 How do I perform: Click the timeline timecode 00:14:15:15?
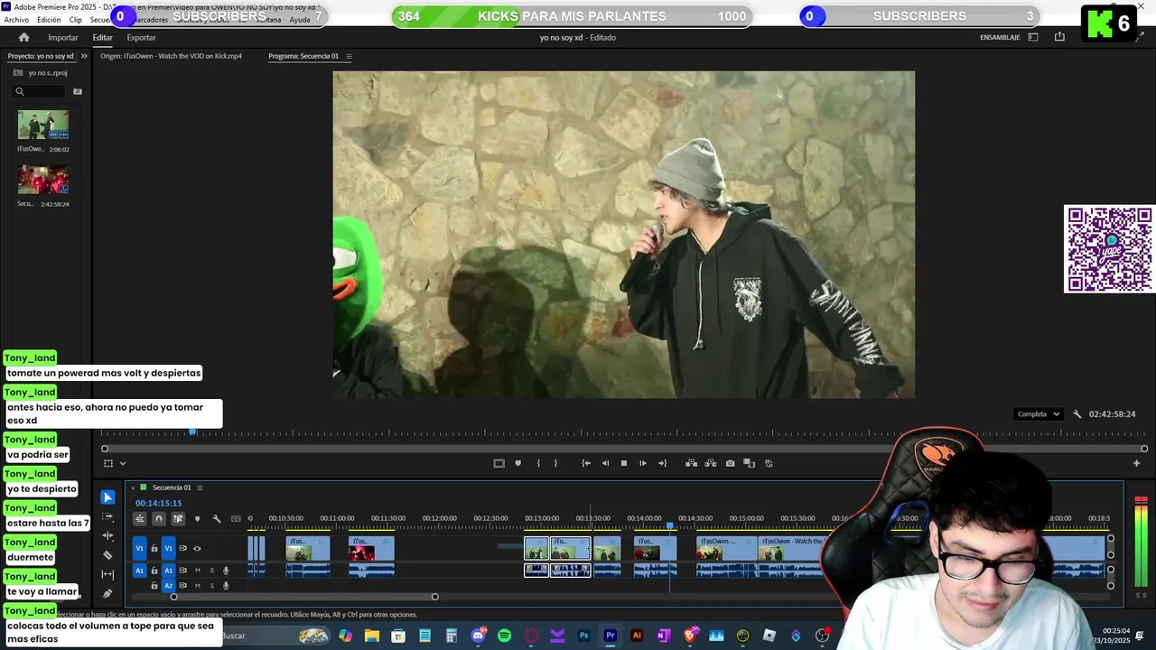click(x=159, y=503)
